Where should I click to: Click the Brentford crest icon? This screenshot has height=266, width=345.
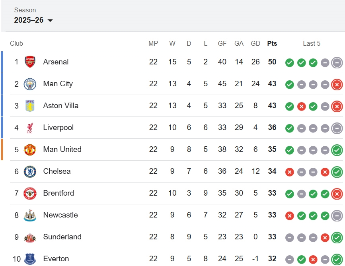click(30, 193)
